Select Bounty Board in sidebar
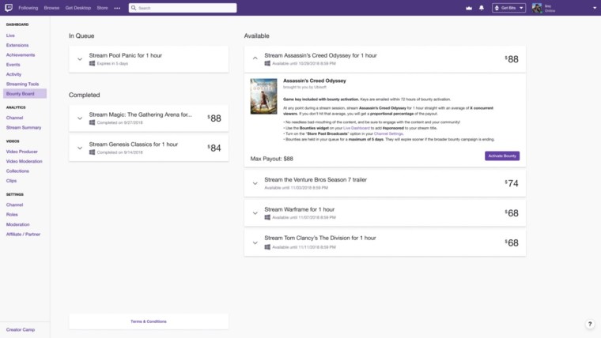 (25, 94)
